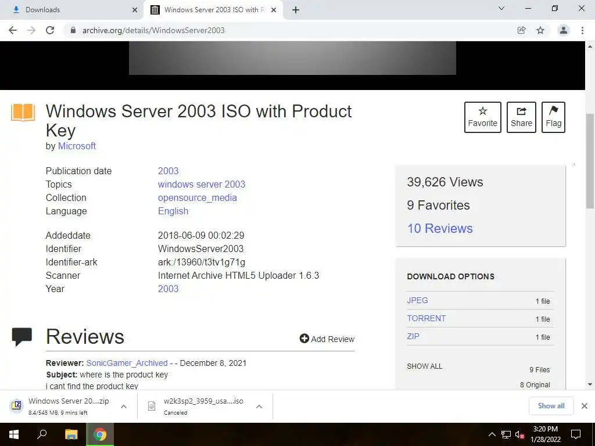Open the Microsoft creator link
This screenshot has height=446, width=595.
pyautogui.click(x=77, y=146)
